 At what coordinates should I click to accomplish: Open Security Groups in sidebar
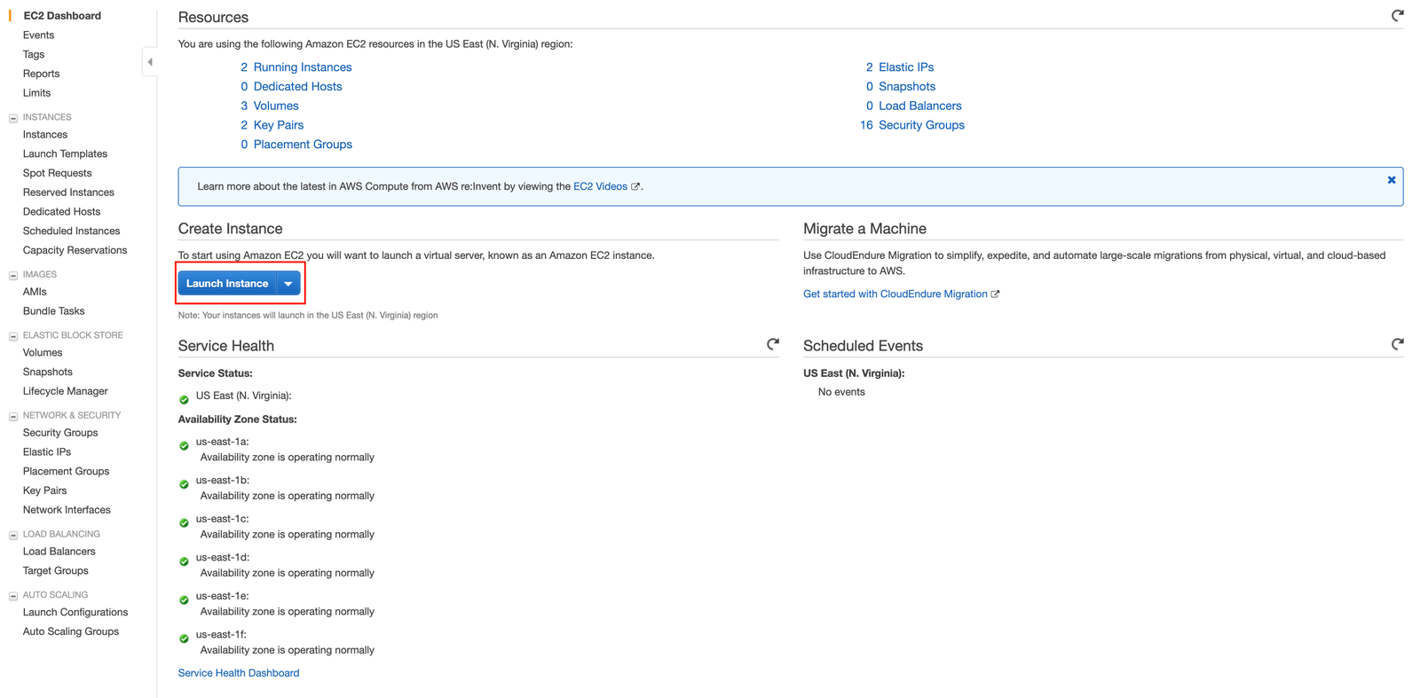[60, 433]
